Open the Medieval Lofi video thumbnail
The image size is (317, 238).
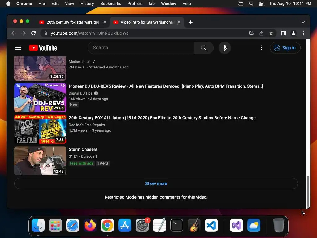click(40, 68)
